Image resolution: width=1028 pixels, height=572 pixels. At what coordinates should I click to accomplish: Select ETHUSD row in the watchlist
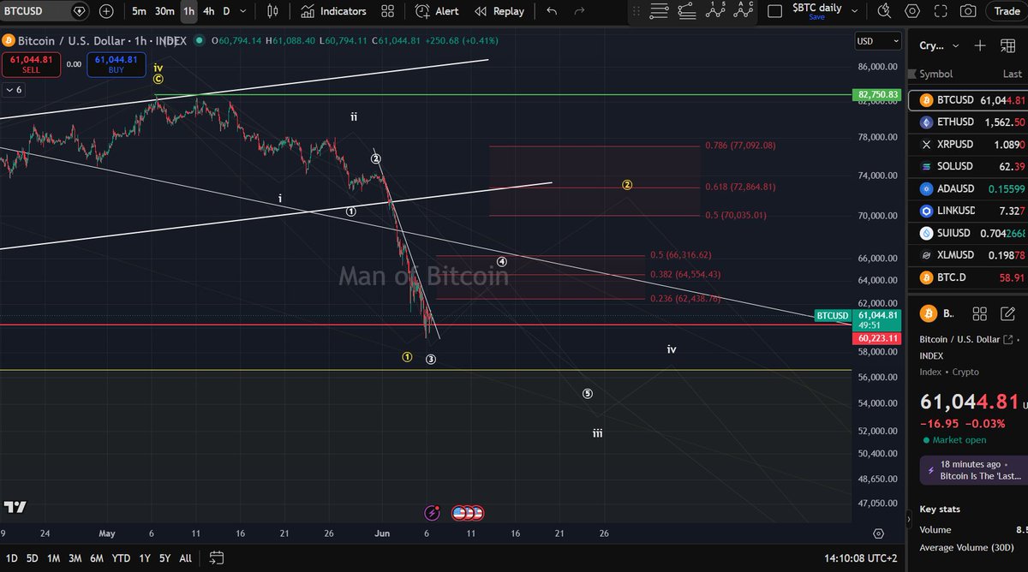(968, 122)
